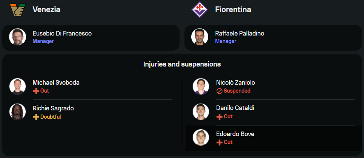
Task: Open Eusebio Di Francesco's manager photo
Action: (17, 37)
